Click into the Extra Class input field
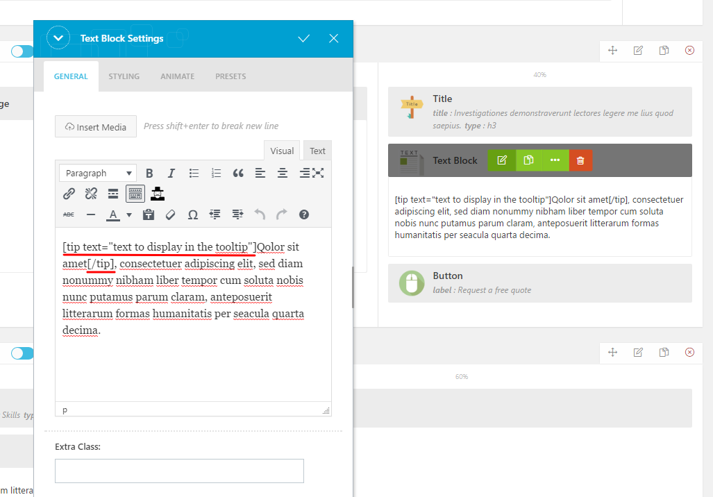 [x=179, y=471]
